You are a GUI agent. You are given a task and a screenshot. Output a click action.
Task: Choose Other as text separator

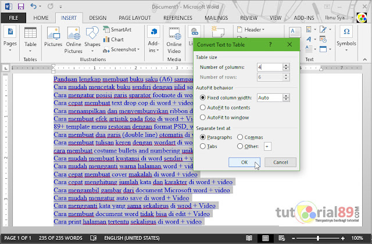[x=248, y=146]
